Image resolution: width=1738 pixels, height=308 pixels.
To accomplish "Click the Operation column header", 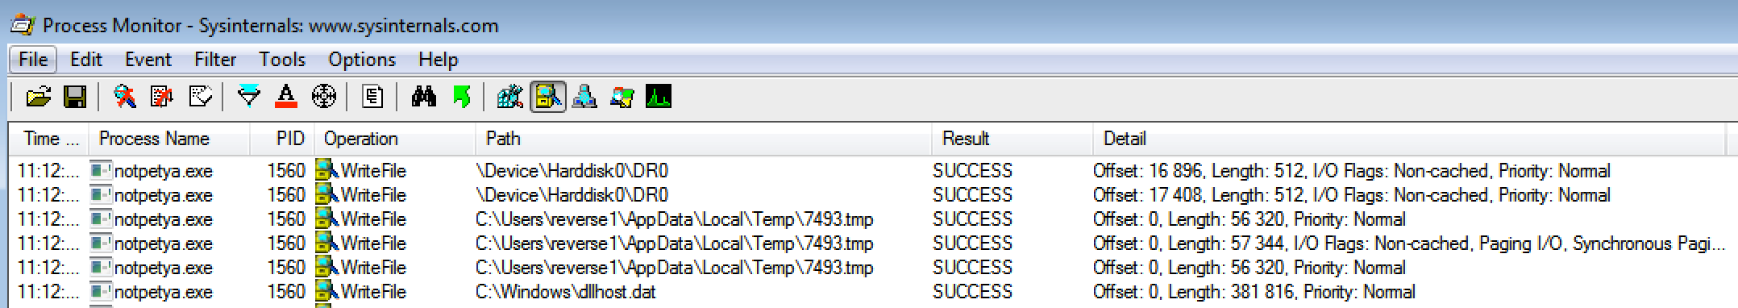I will pyautogui.click(x=395, y=139).
